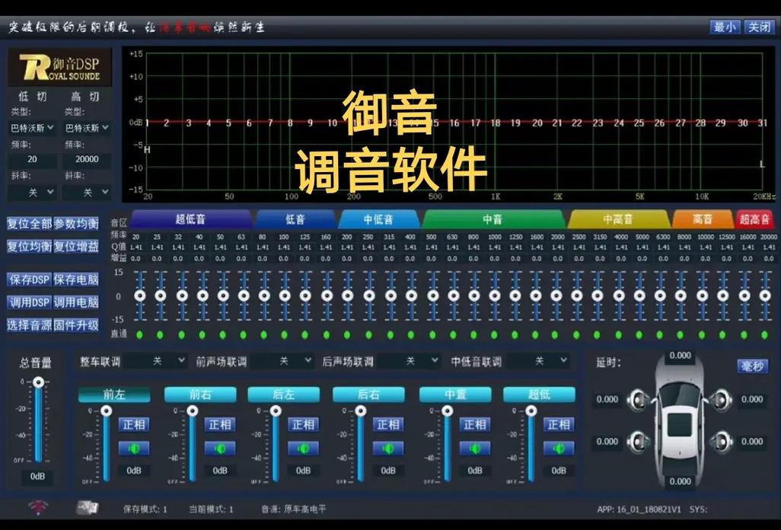Mute the 超低 channel speaker icon
The width and height of the screenshot is (781, 530).
click(559, 449)
